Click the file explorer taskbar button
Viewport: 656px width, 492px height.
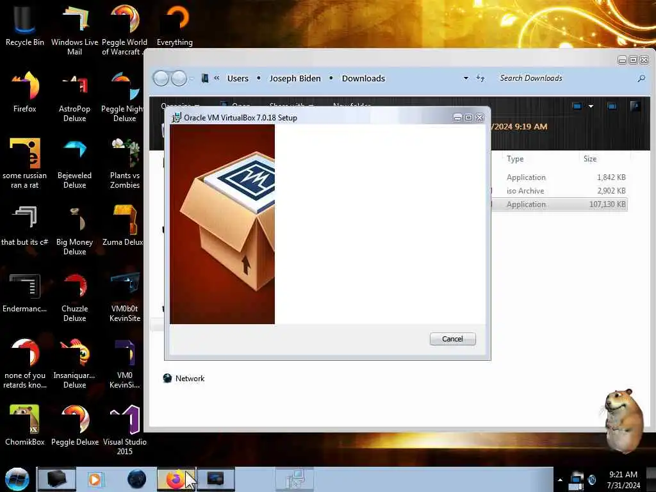[56, 479]
